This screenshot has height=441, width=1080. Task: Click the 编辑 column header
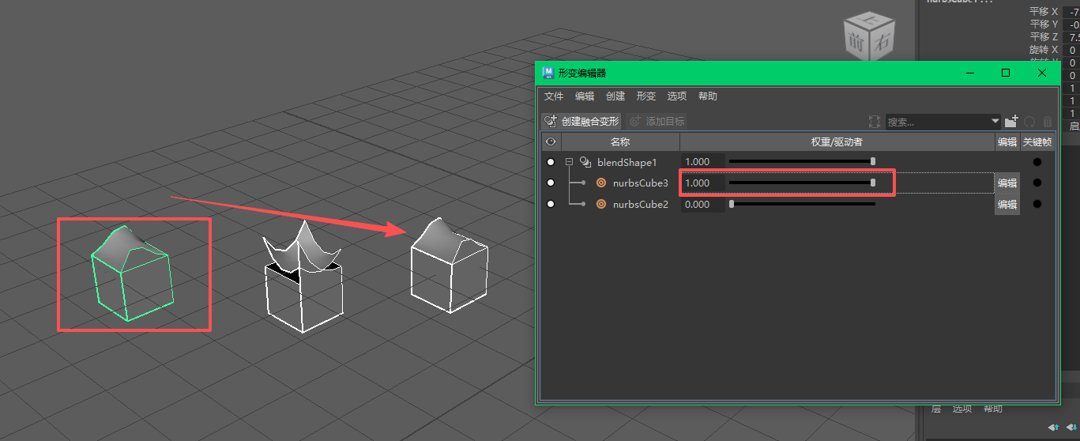pyautogui.click(x=1007, y=142)
